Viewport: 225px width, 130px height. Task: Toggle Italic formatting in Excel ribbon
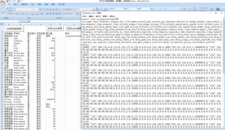pyautogui.click(x=20, y=14)
